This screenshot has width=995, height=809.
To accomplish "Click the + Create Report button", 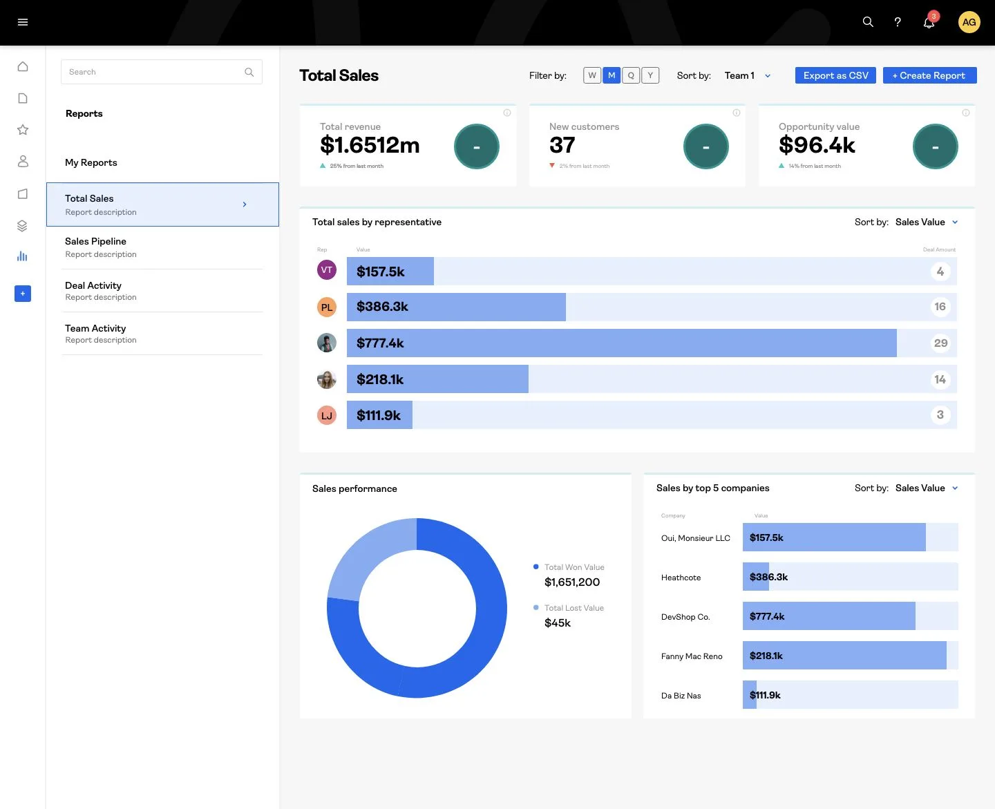I will pyautogui.click(x=929, y=75).
